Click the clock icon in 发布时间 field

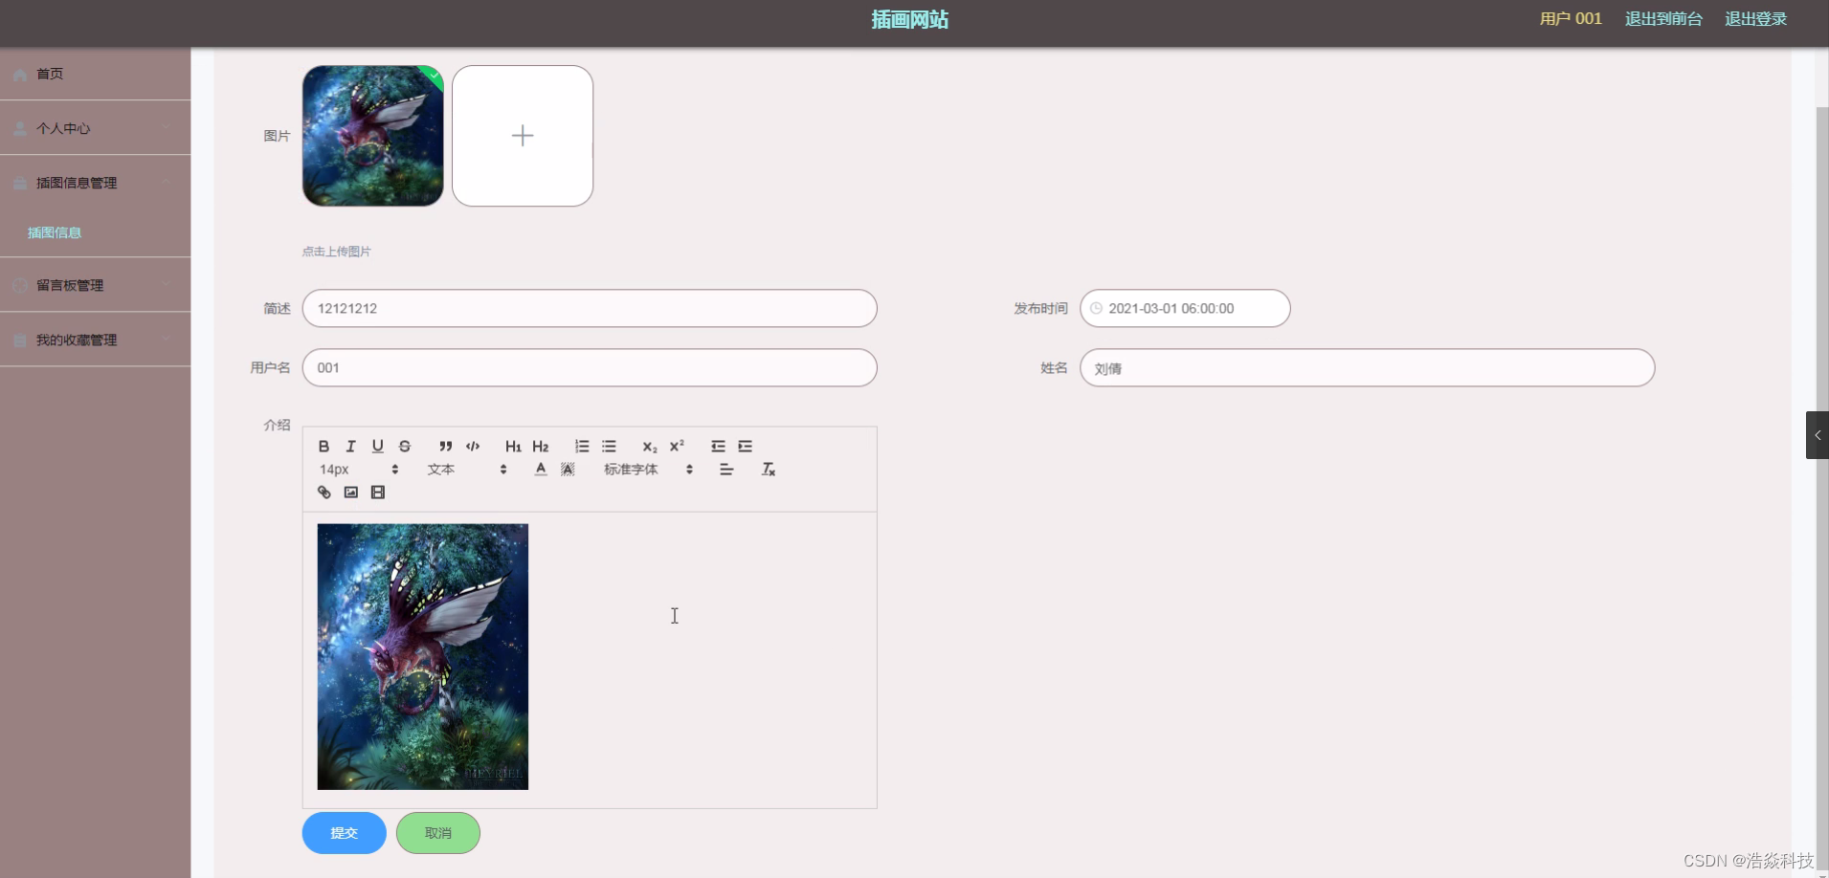1097,309
